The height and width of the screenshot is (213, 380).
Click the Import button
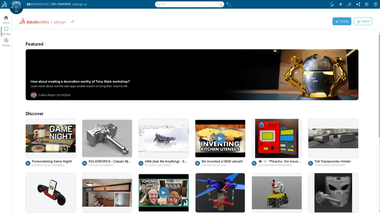363,21
